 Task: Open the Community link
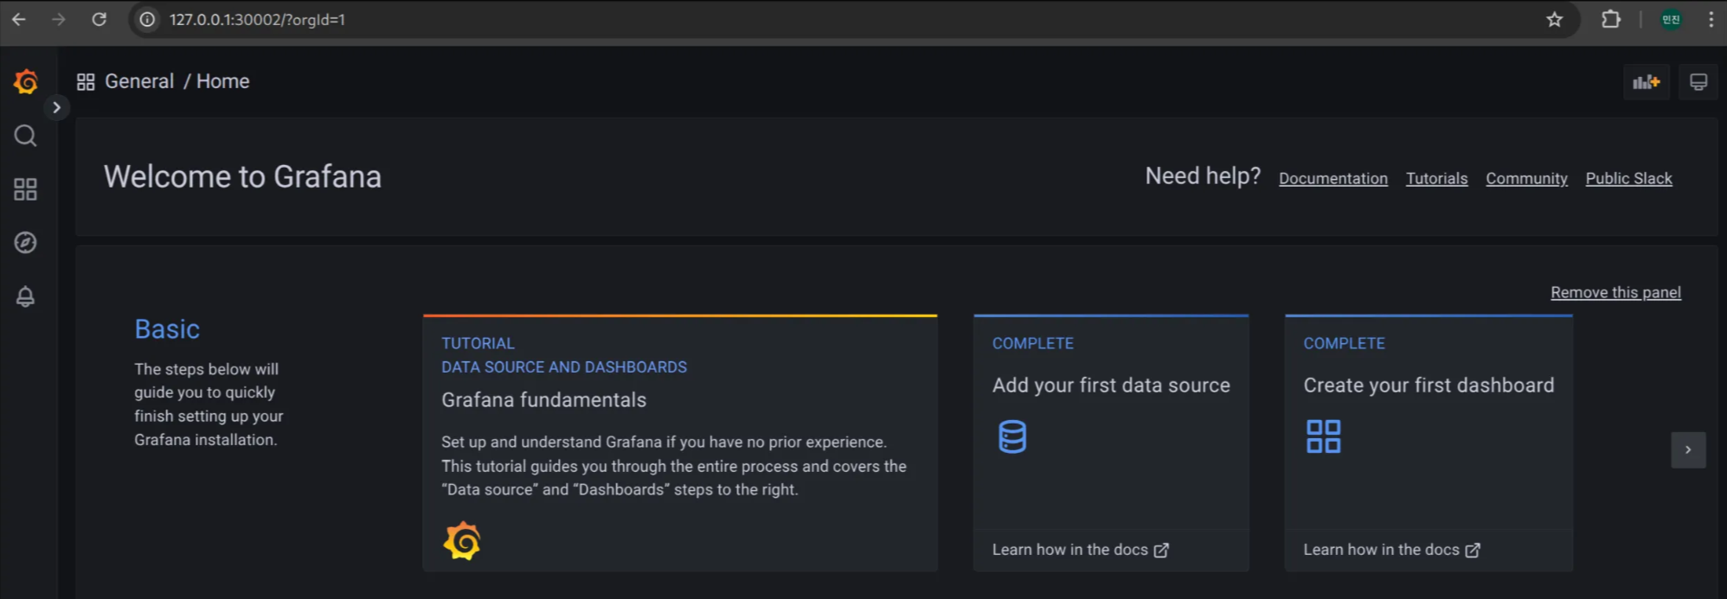click(1527, 179)
